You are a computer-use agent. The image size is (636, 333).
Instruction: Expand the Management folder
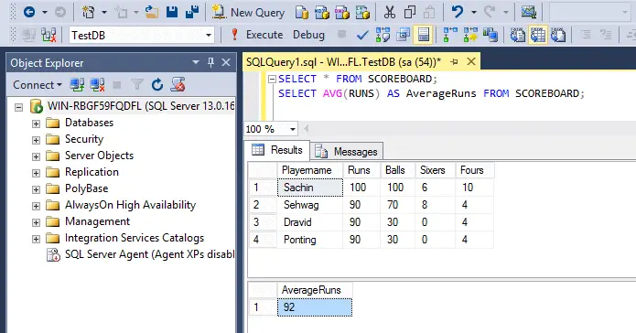[x=36, y=222]
